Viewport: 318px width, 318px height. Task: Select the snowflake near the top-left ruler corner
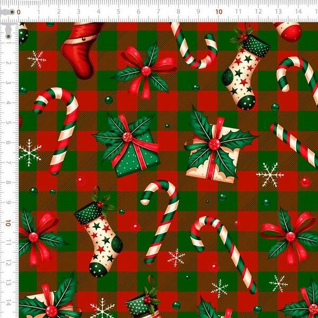pyautogui.click(x=37, y=59)
